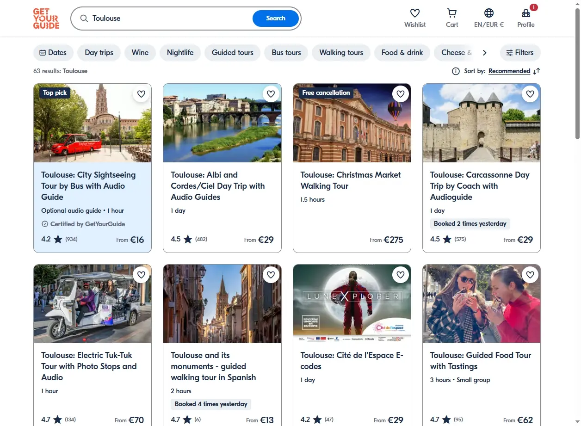Click the info icon beside Sort by

click(x=456, y=71)
